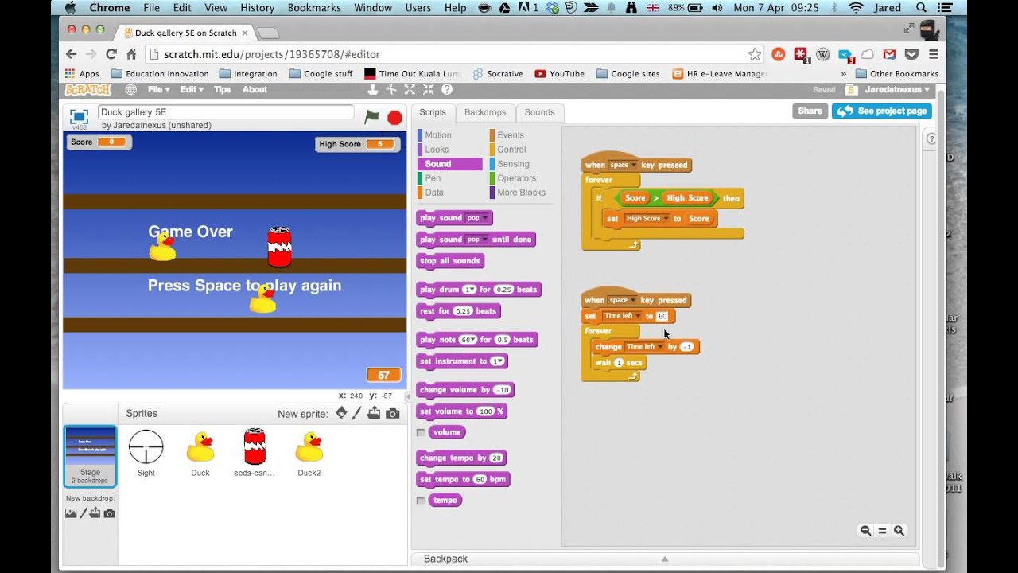The width and height of the screenshot is (1018, 573).
Task: Select the Stage thumbnail
Action: pos(90,456)
